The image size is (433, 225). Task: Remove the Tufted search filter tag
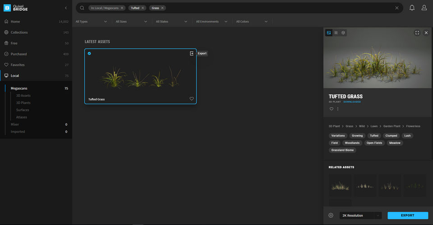(143, 8)
